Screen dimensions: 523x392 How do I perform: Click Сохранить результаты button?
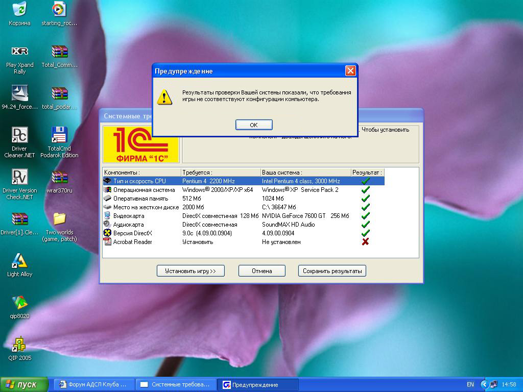pyautogui.click(x=332, y=271)
